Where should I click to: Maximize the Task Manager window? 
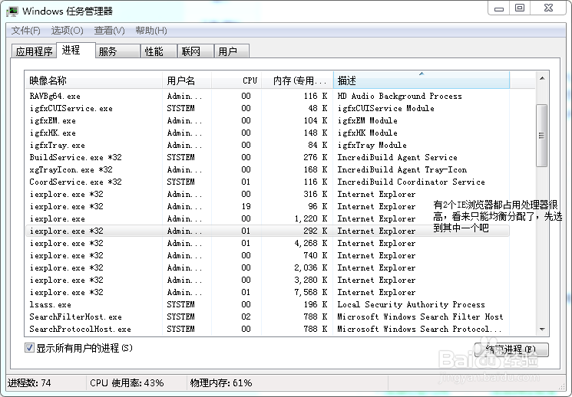click(520, 8)
